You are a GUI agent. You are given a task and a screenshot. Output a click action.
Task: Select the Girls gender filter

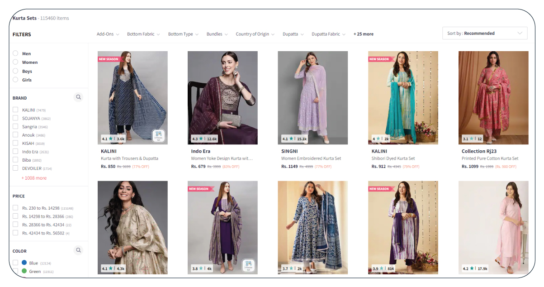[x=15, y=80]
